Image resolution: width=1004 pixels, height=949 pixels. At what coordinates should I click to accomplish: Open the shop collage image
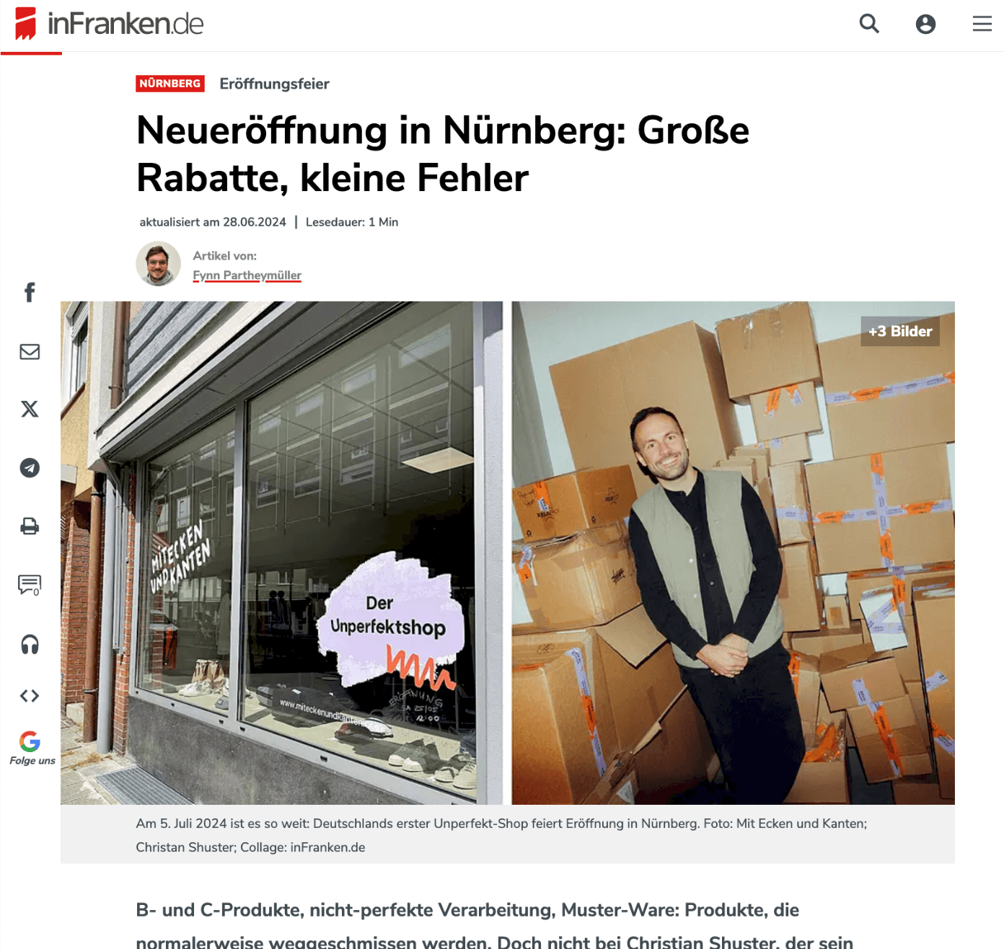pyautogui.click(x=508, y=552)
